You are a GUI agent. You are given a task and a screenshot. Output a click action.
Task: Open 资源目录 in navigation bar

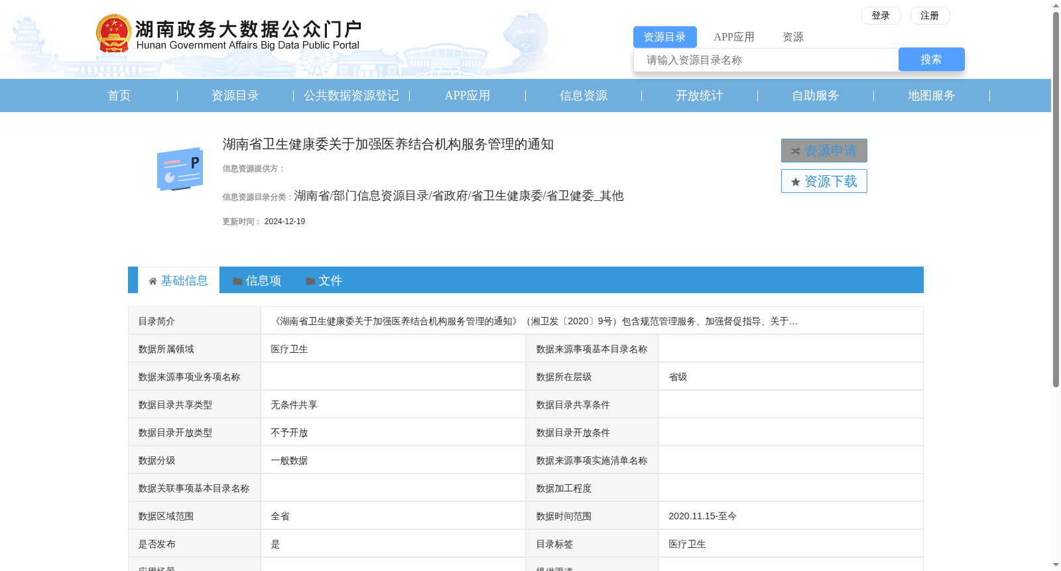235,95
